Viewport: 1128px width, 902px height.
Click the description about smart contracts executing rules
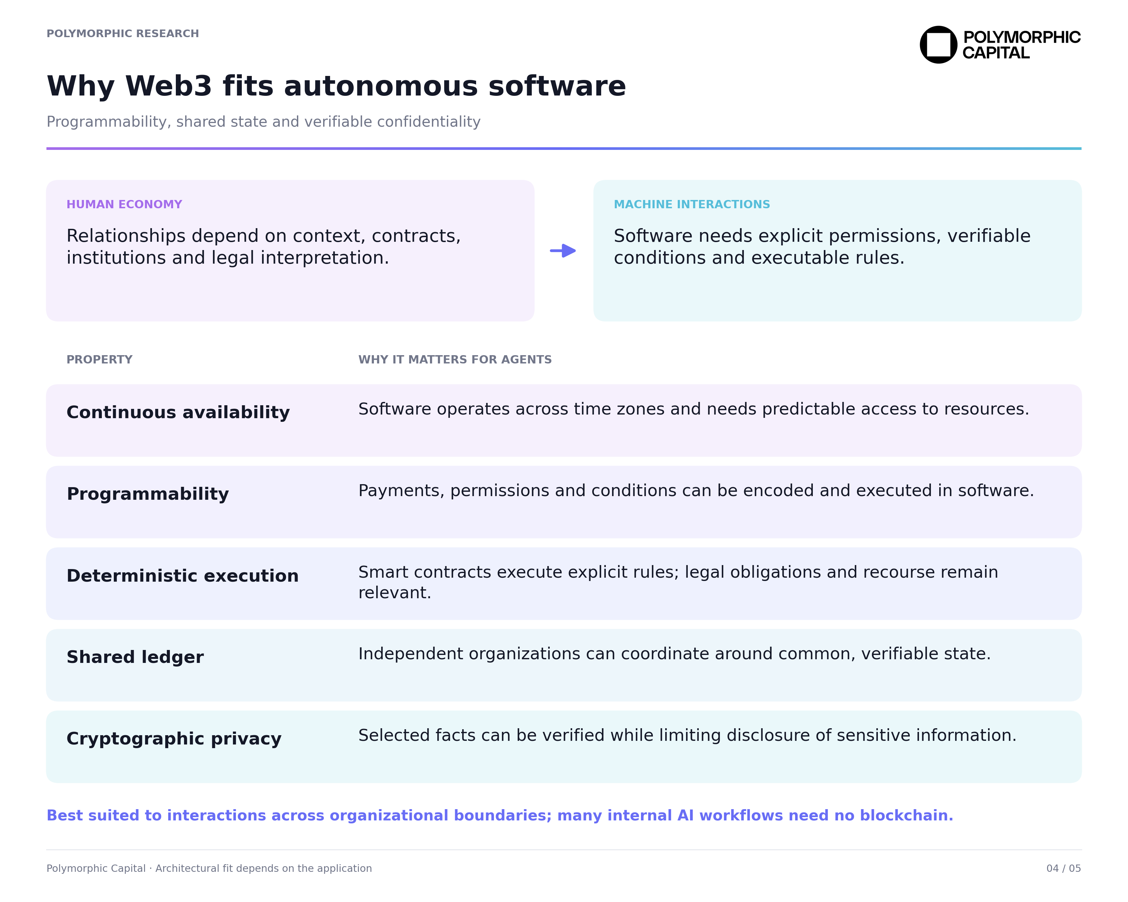click(x=678, y=583)
